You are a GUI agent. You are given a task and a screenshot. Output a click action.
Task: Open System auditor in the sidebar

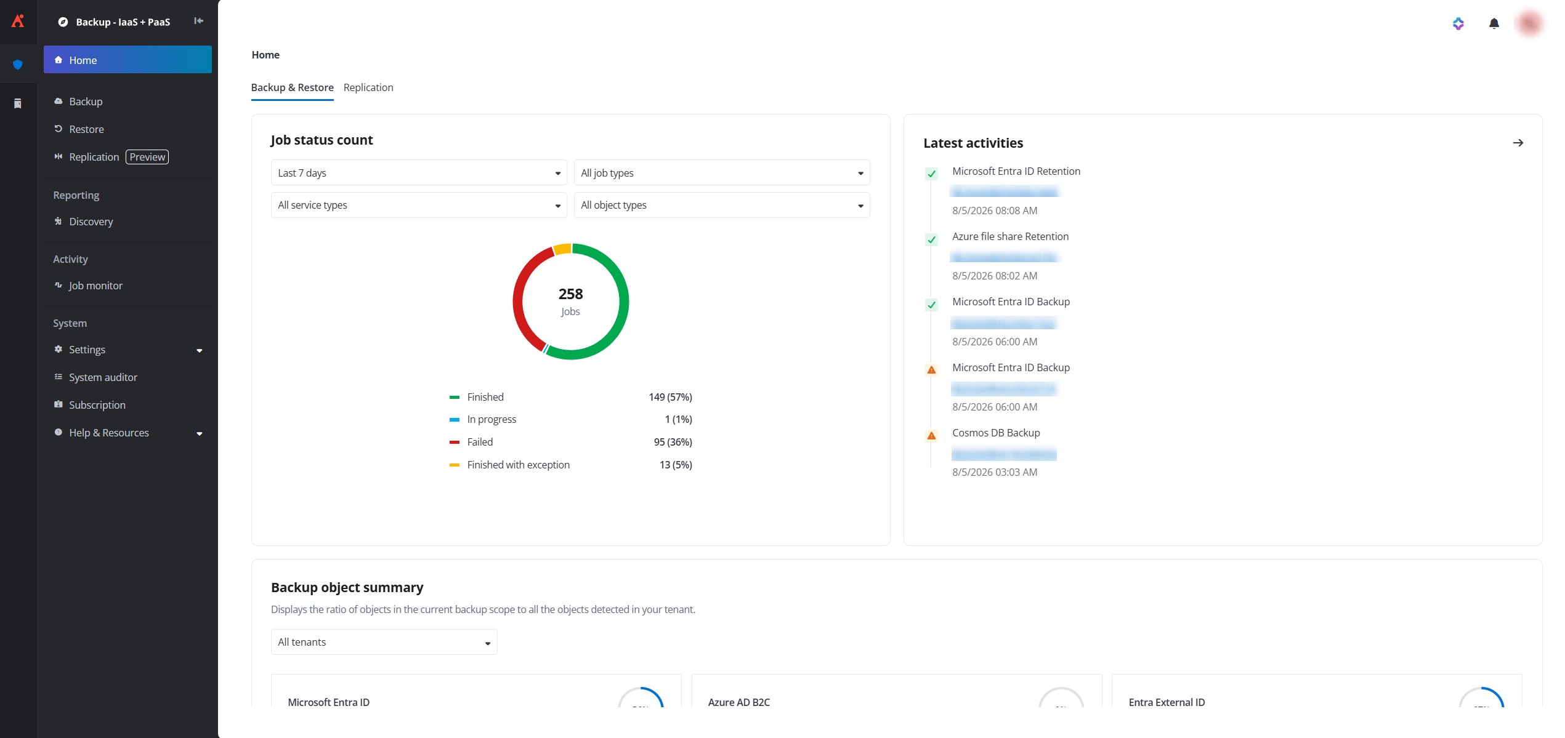(127, 377)
